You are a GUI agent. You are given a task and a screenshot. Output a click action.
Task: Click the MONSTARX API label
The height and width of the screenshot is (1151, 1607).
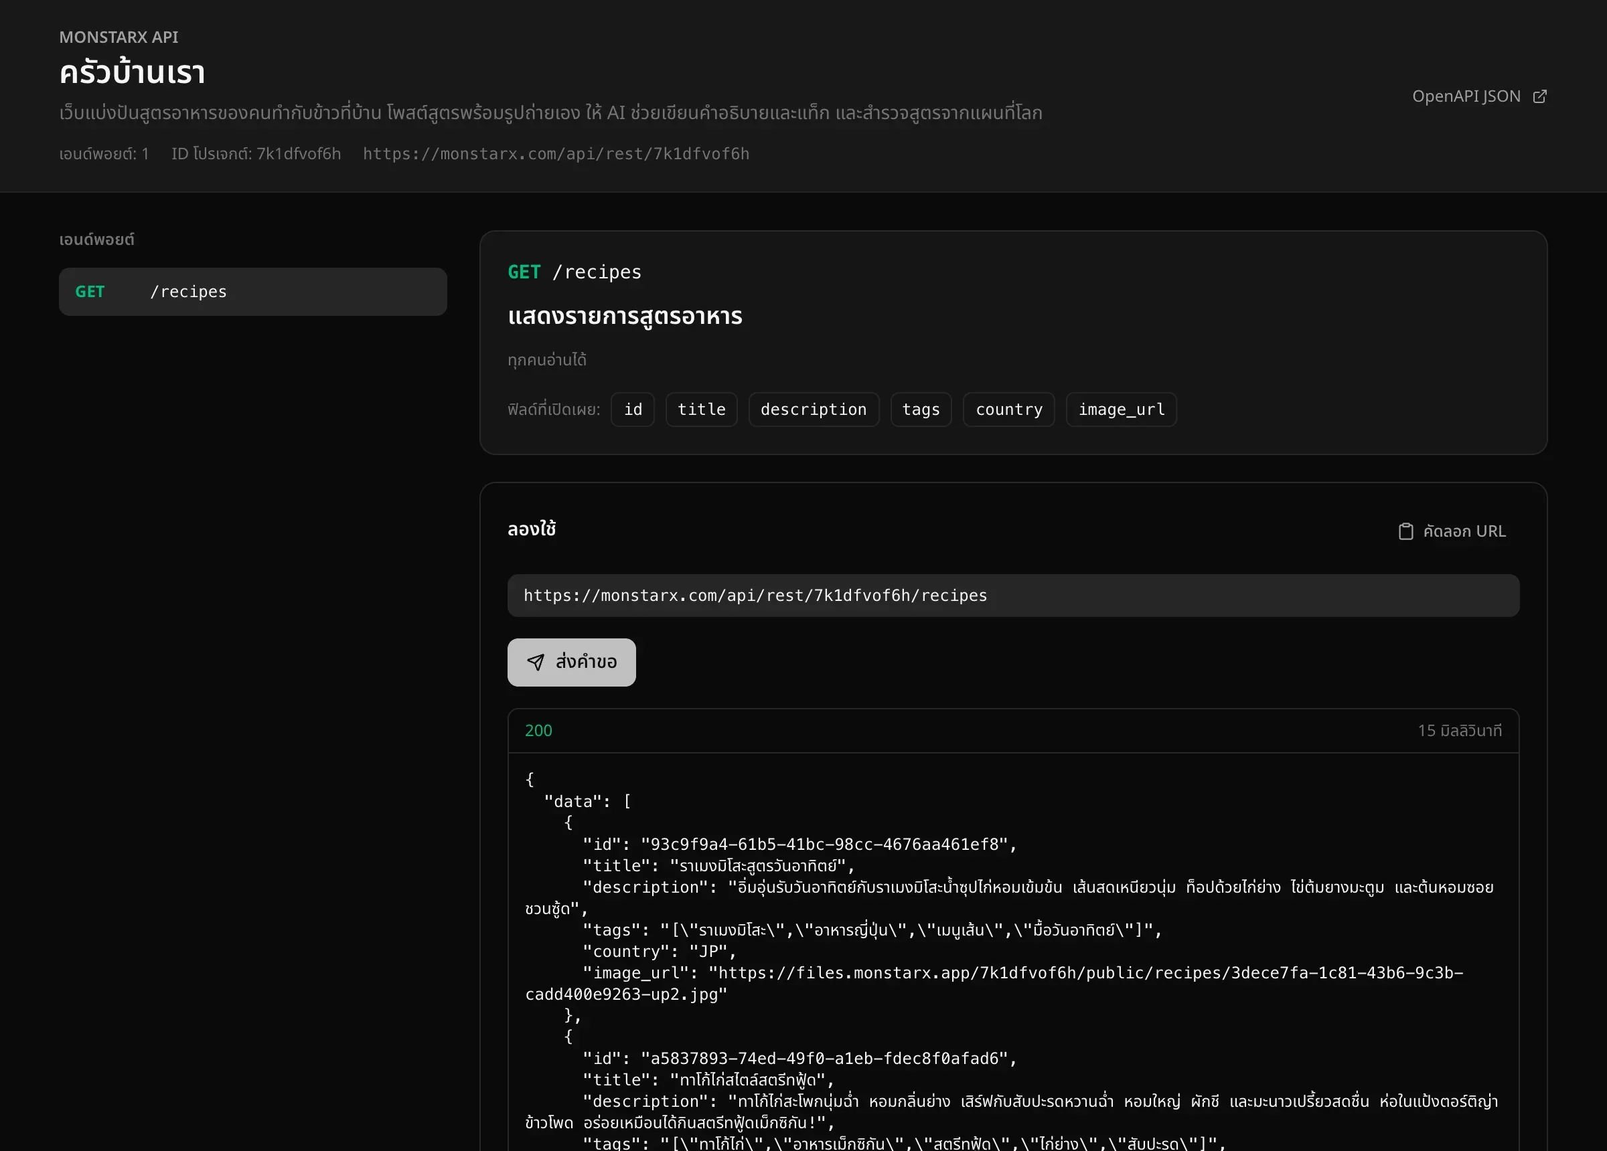coord(119,37)
